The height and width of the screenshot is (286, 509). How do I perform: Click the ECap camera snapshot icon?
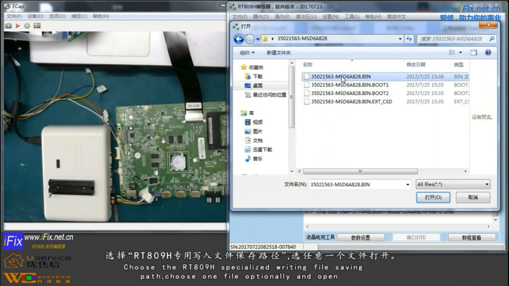(x=8, y=25)
